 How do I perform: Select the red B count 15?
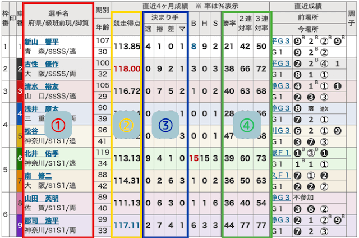click(x=194, y=158)
